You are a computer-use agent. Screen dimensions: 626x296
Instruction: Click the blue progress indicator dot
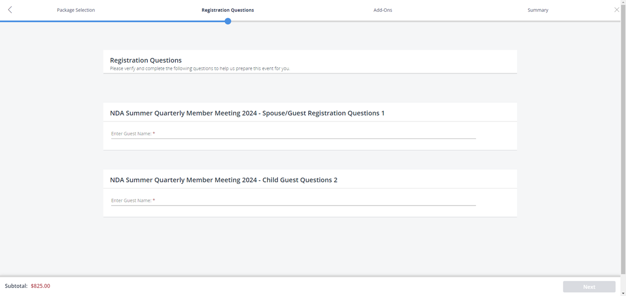[x=228, y=21]
